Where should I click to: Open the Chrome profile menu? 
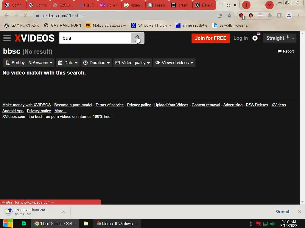(289, 15)
